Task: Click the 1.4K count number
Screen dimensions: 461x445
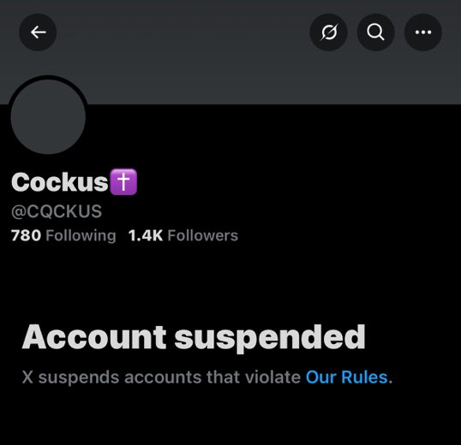Action: 146,235
